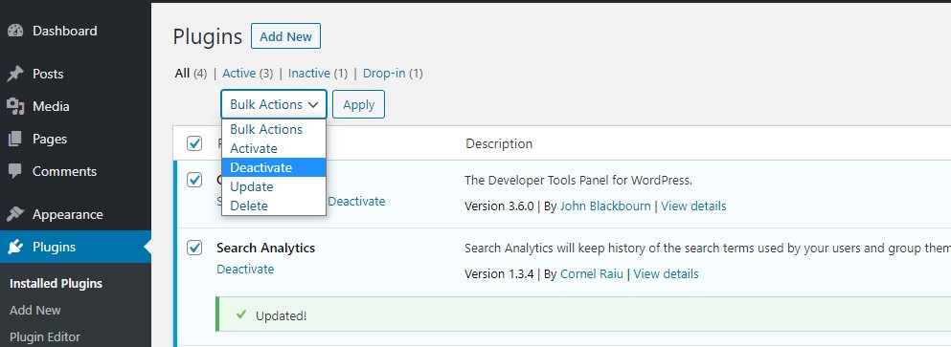Image resolution: width=951 pixels, height=347 pixels.
Task: Choose Activate from dropdown list
Action: [x=274, y=148]
